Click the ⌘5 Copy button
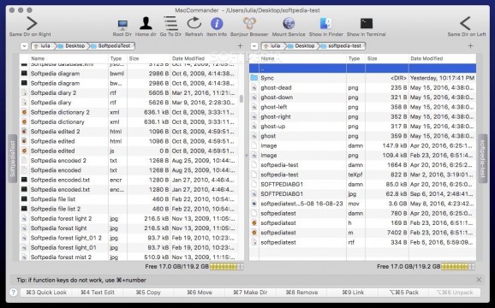Viewport: 495px width, 308px height. (x=148, y=293)
